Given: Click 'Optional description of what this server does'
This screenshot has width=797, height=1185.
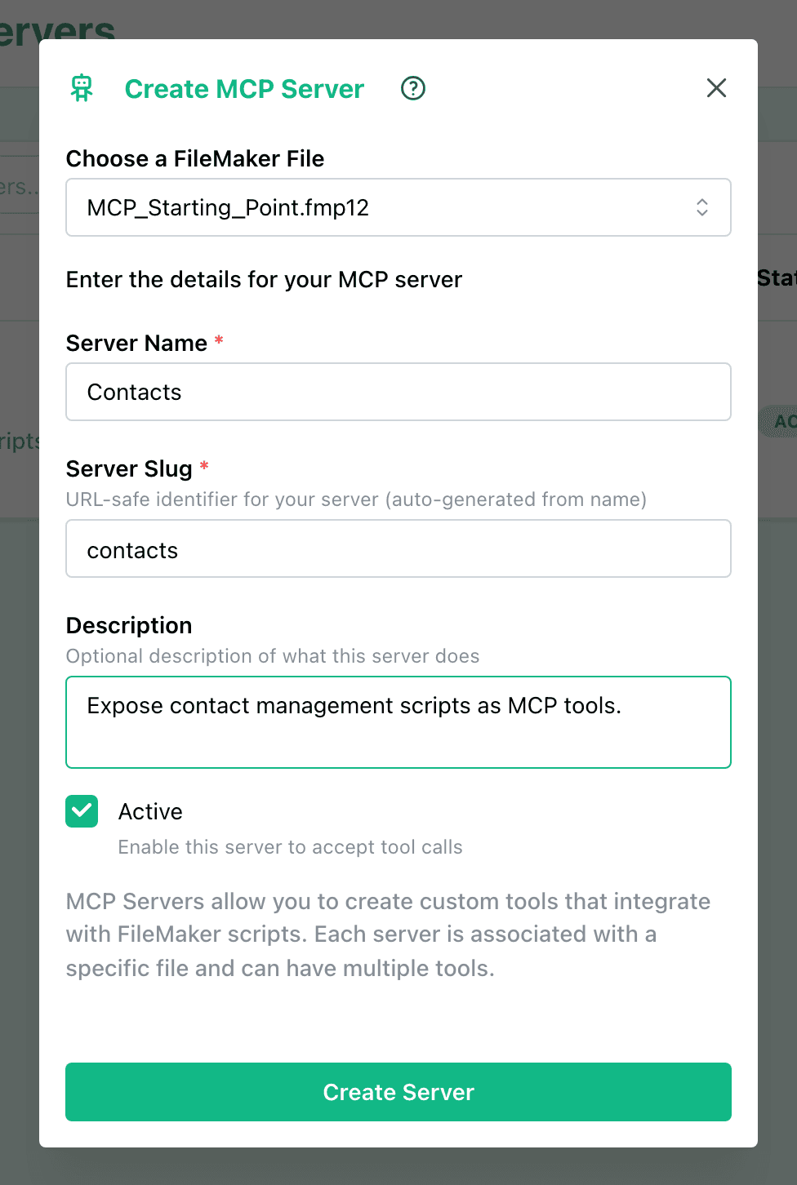Looking at the screenshot, I should tap(273, 656).
